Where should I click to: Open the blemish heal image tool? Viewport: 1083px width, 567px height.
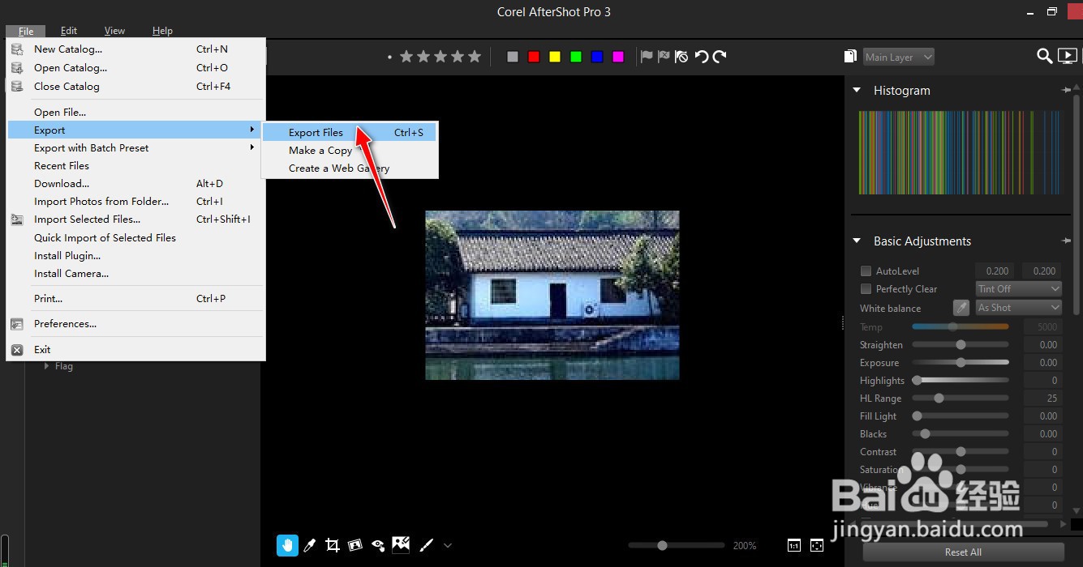[401, 544]
